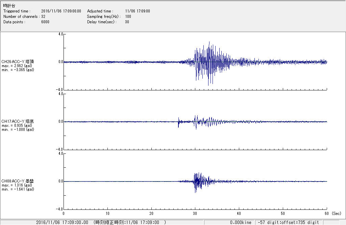Click the CH26:ACC-Y 塔頂 channel label
The image size is (346, 225).
pos(18,62)
